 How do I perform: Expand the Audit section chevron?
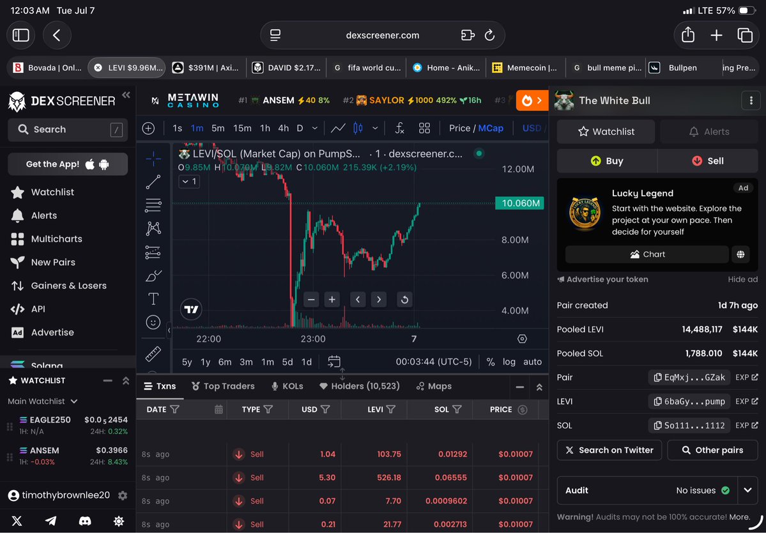tap(748, 490)
